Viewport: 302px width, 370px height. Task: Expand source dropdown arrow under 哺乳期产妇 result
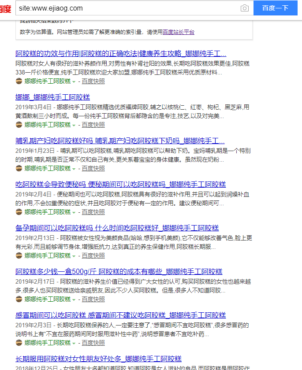(x=74, y=169)
